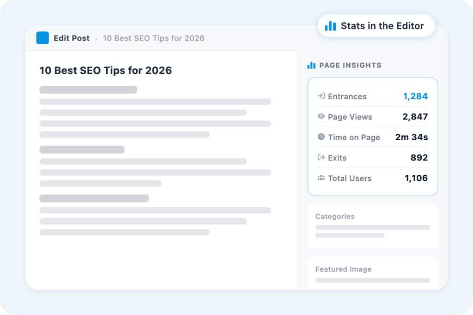Click the Time on Page value 2m 34s
The height and width of the screenshot is (315, 473).
[412, 137]
